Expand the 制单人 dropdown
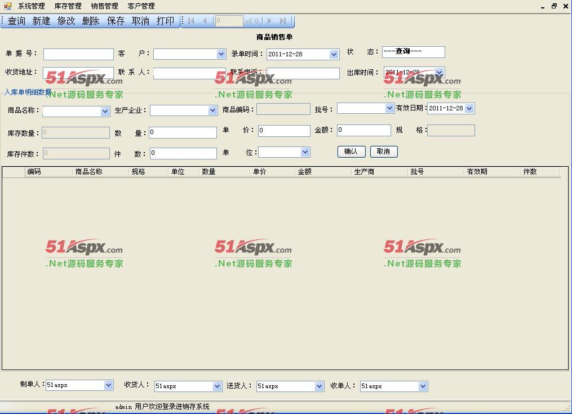Image resolution: width=572 pixels, height=414 pixels. click(108, 385)
